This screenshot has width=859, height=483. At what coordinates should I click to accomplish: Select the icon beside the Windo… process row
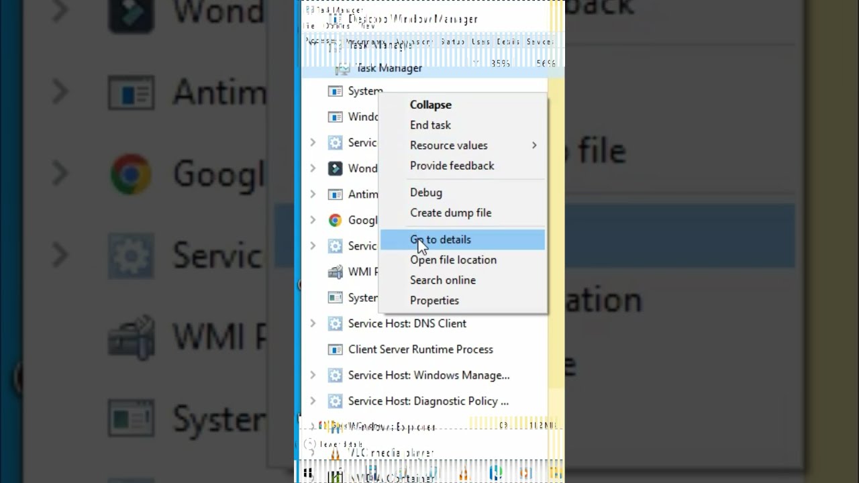pos(335,117)
